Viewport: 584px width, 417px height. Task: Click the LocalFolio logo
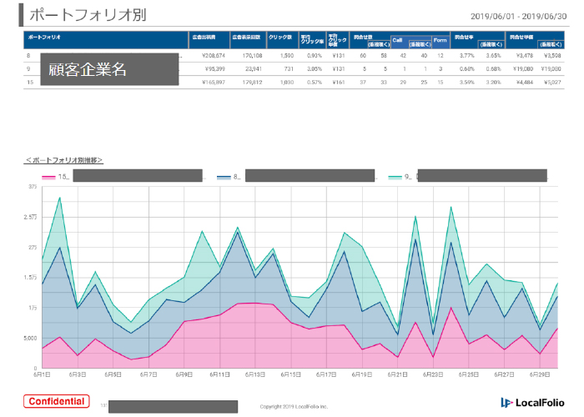point(532,403)
